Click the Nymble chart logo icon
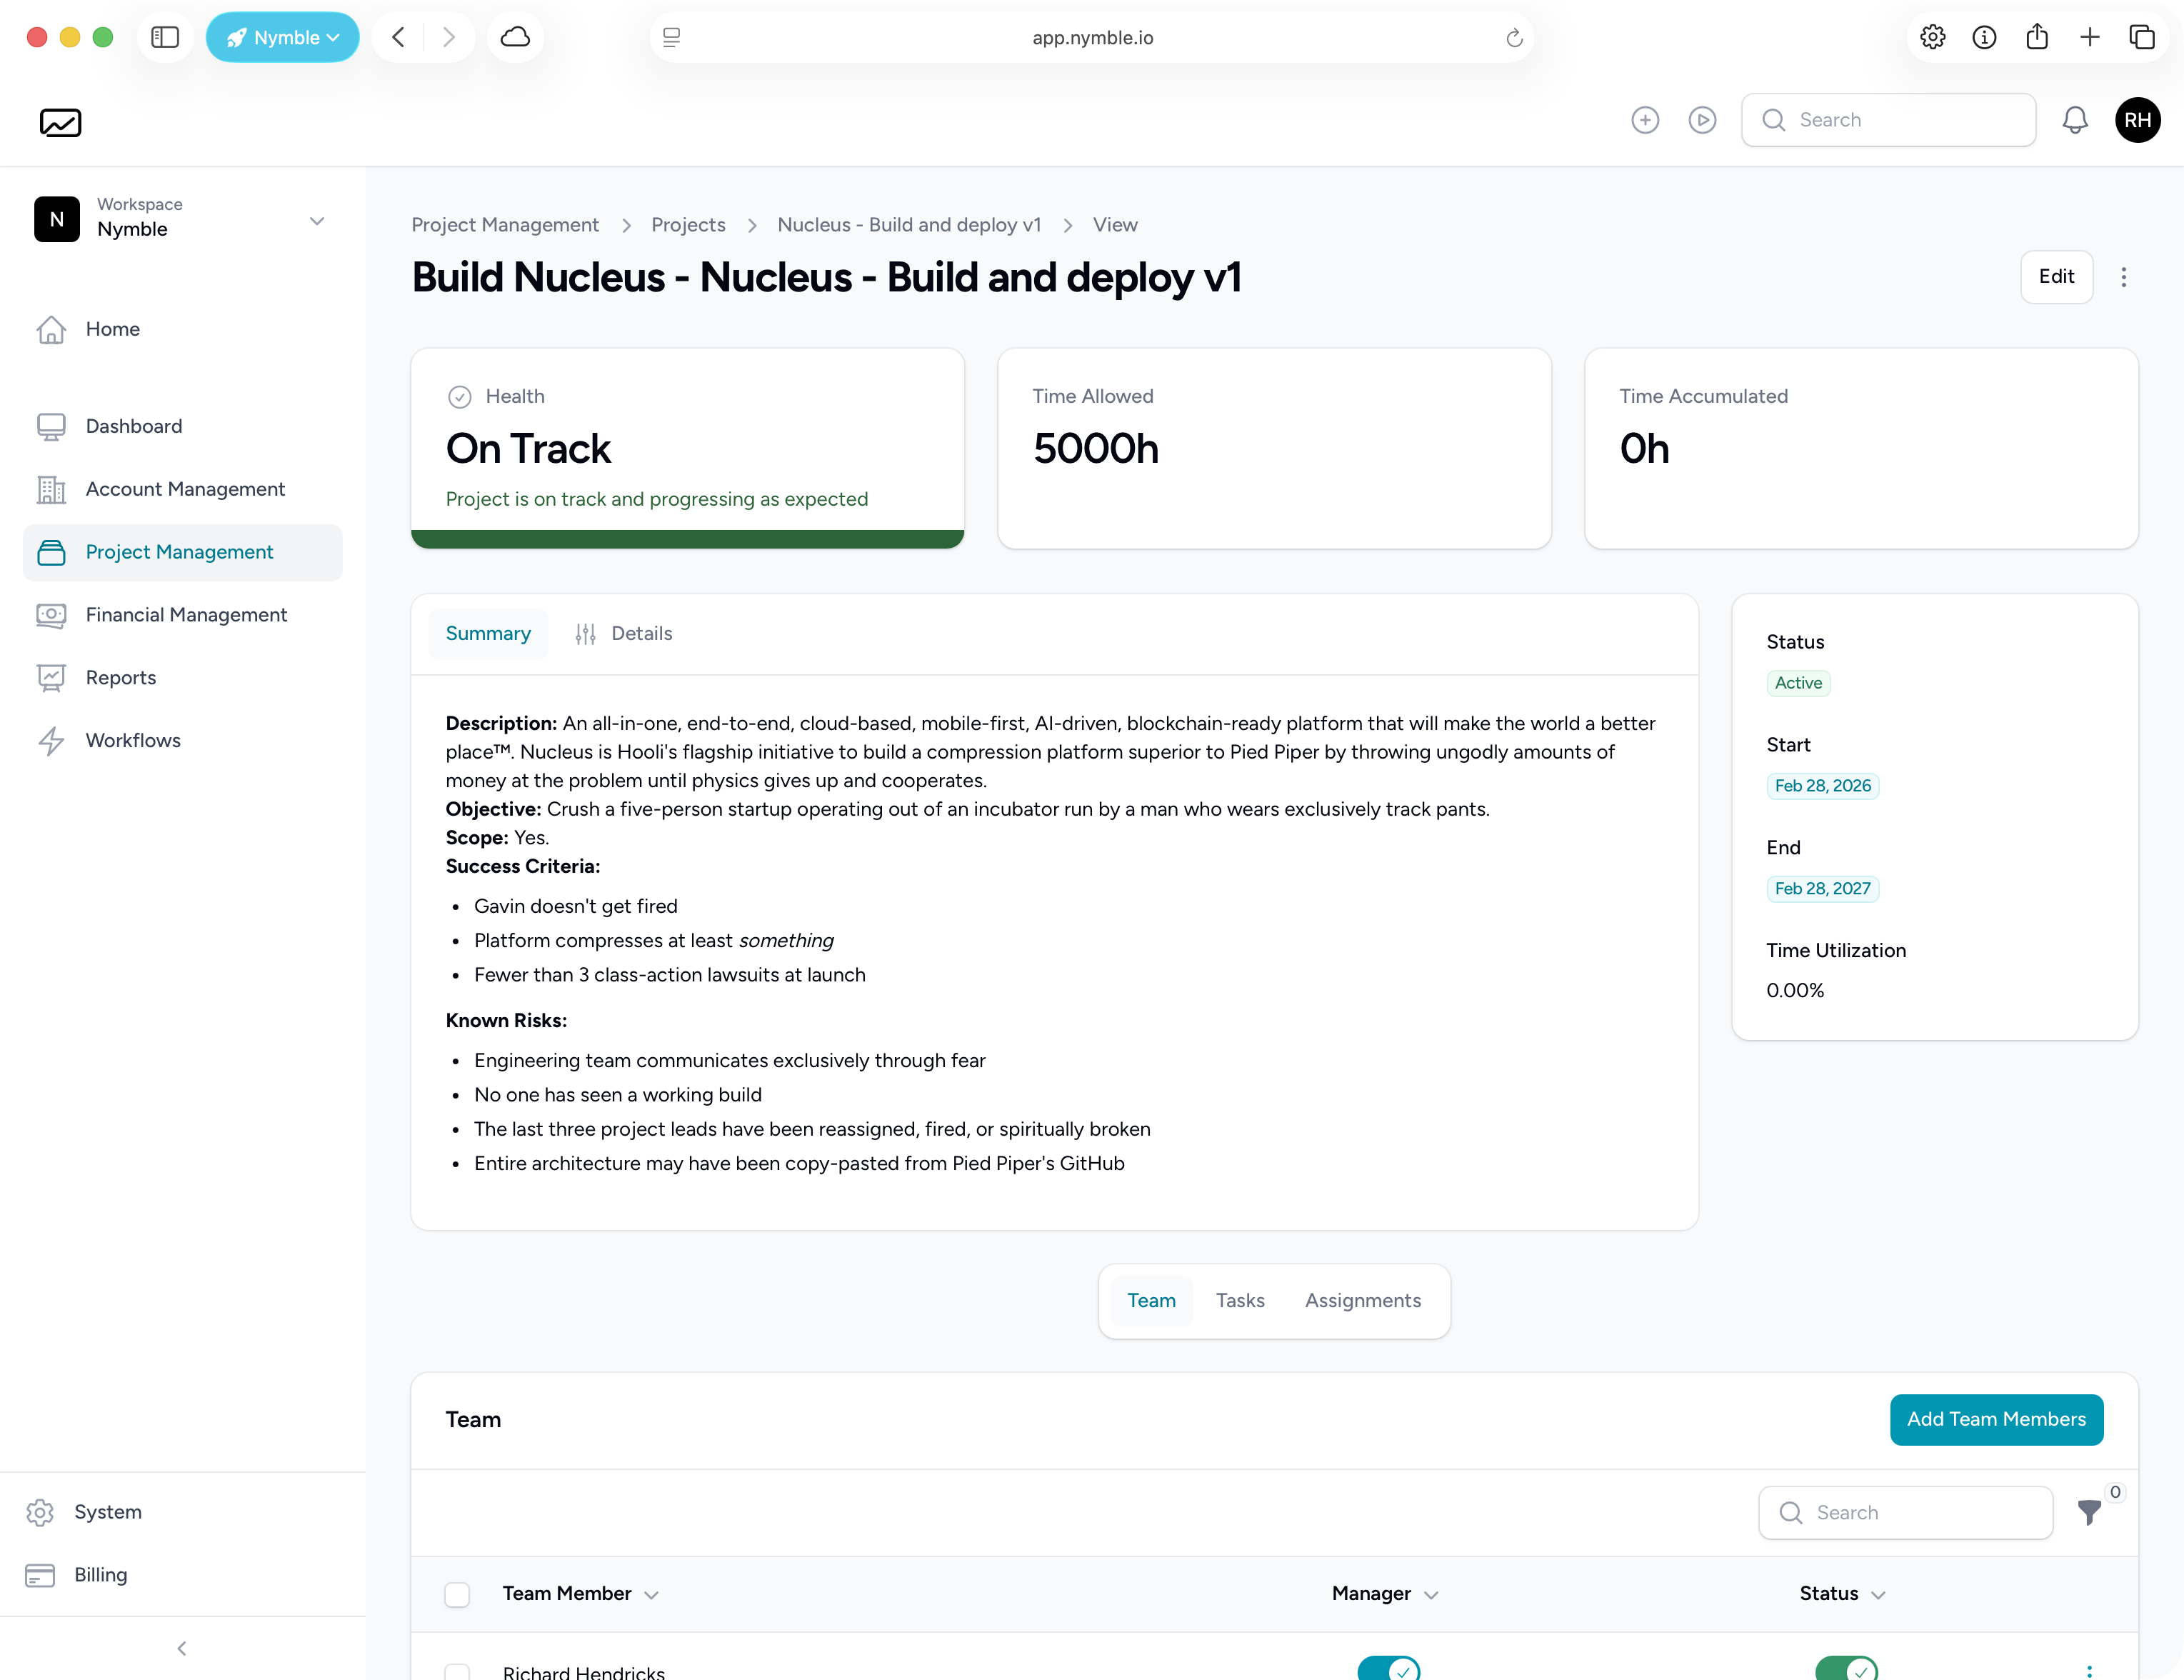 60,122
